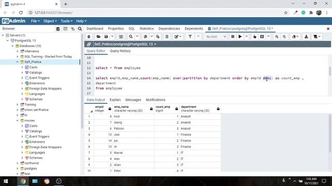Viewport: 332px width, 186px height.
Task: Execute the query with the play button
Action: click(240, 37)
